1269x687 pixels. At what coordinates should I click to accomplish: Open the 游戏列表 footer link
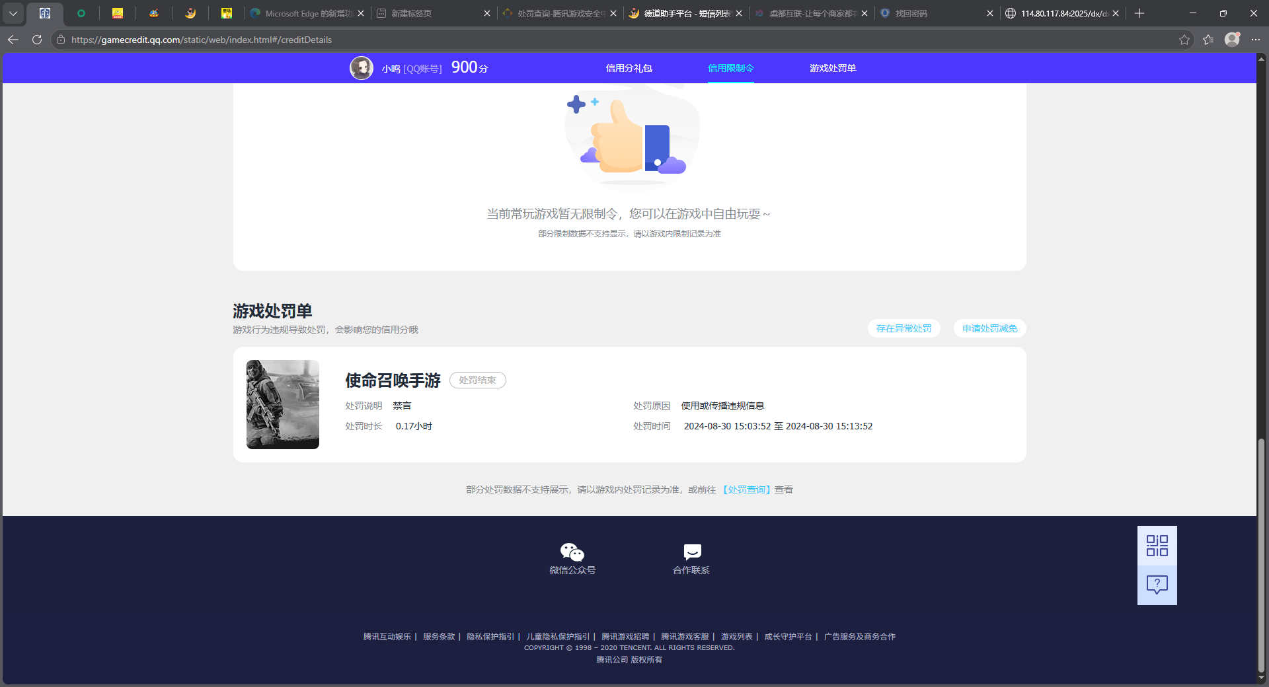pos(736,637)
